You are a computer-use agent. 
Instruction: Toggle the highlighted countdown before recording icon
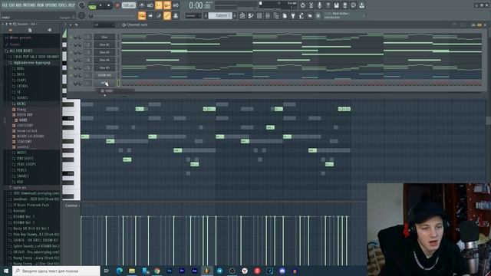click(159, 5)
